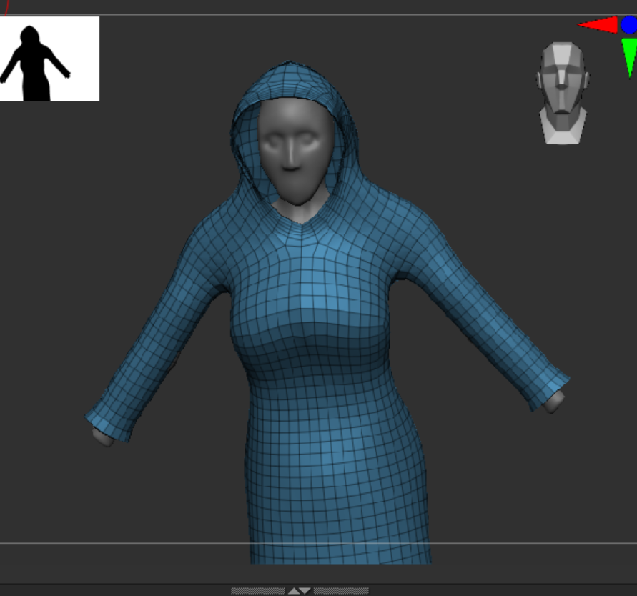Screen dimensions: 637x596
Task: Click the silhouette preview thumbnail
Action: click(x=49, y=59)
